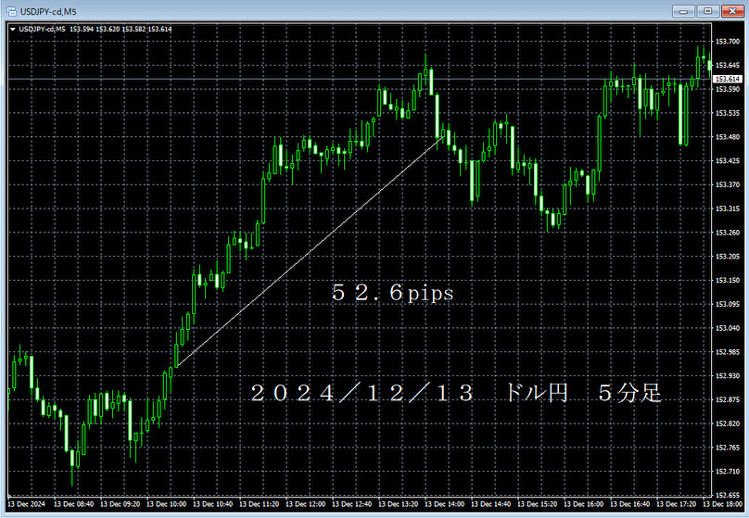Click the 152.930 price scale label
The height and width of the screenshot is (518, 749).
click(728, 375)
